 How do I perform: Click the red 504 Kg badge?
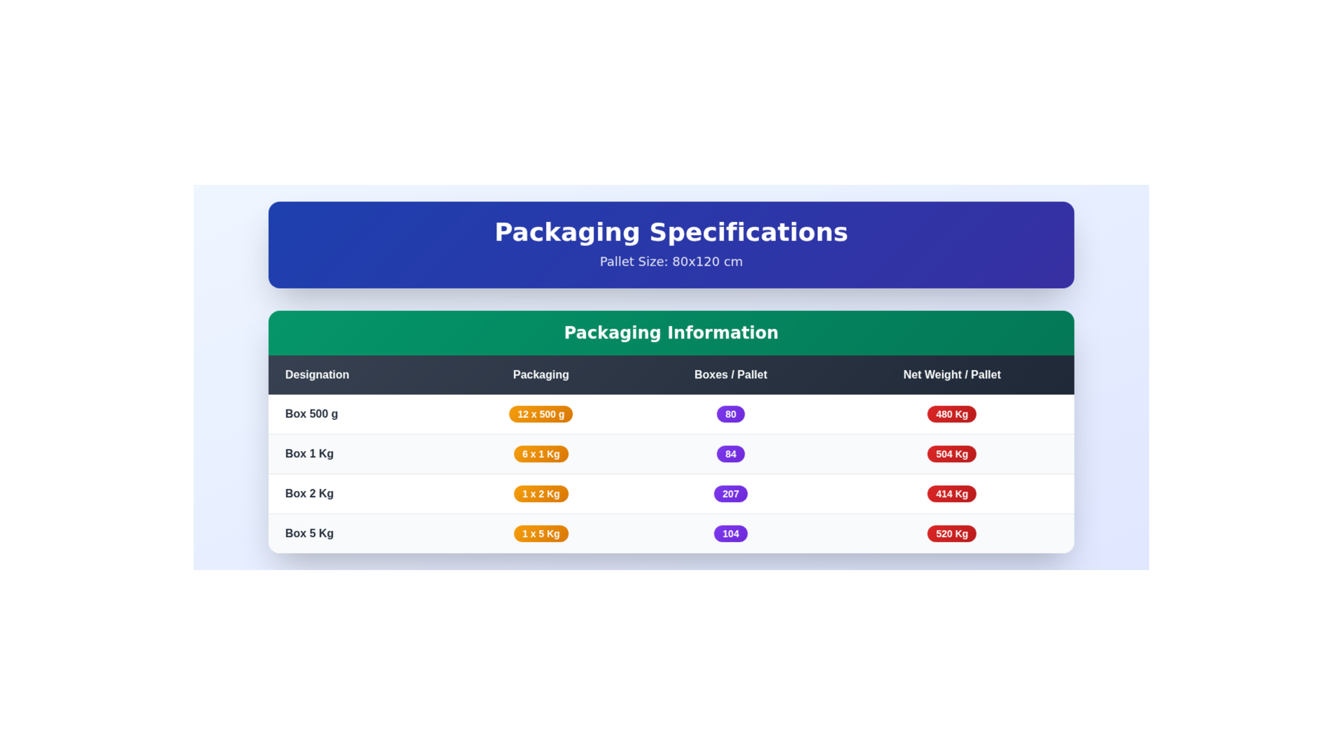[951, 454]
